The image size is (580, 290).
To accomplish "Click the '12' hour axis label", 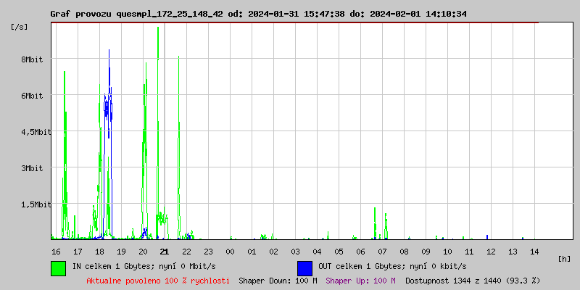I will (x=491, y=252).
